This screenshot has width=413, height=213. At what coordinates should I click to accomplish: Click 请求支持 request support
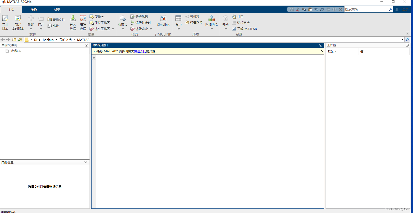click(x=241, y=23)
